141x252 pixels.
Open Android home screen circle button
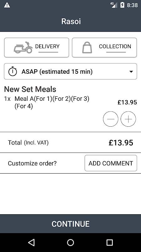point(70,242)
